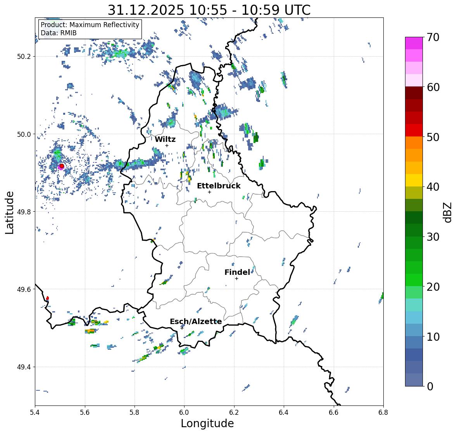The width and height of the screenshot is (457, 433).
Task: Click the Ettelbruck station label
Action: (x=219, y=186)
